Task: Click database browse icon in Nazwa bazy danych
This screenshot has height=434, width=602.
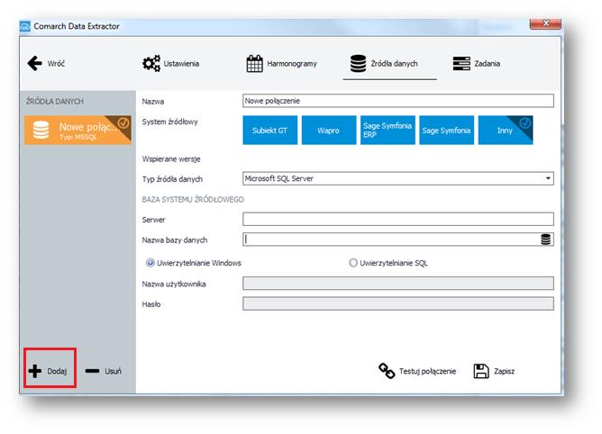Action: coord(545,240)
